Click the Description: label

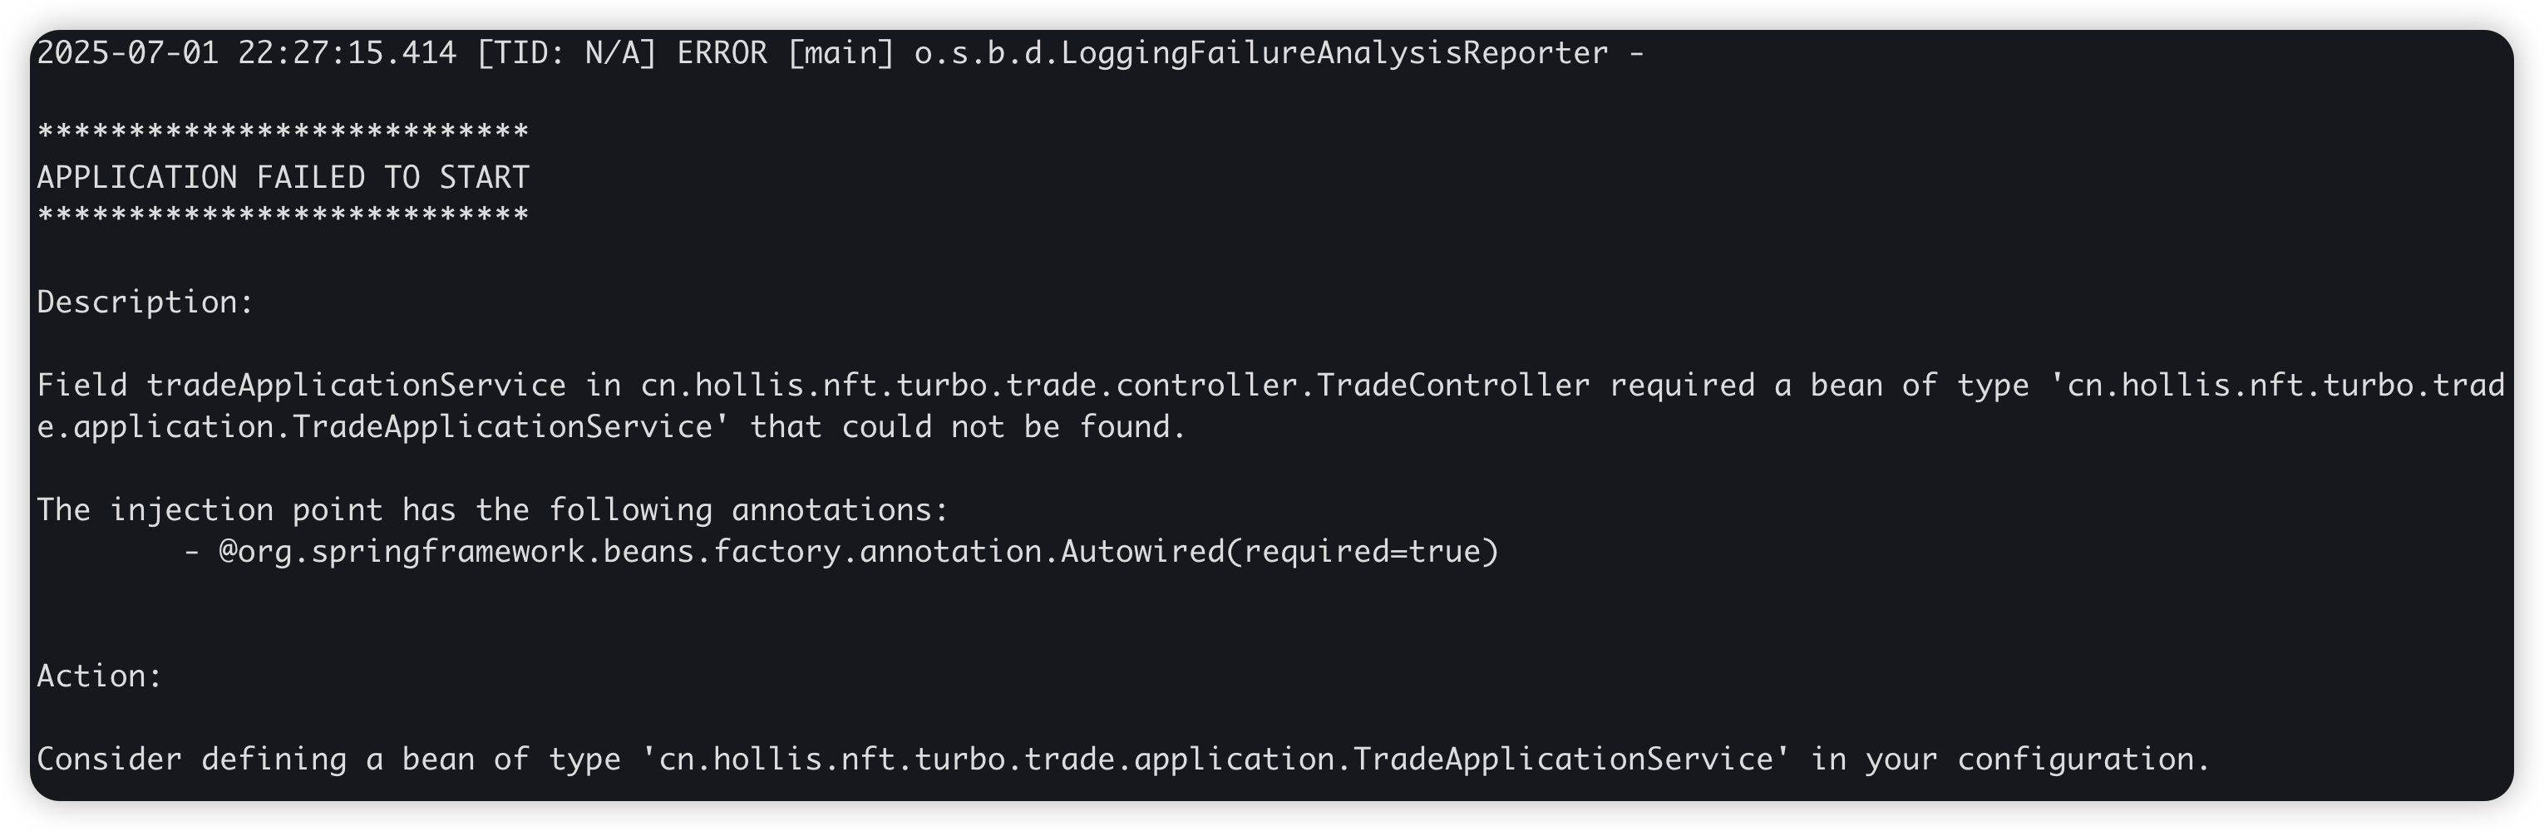tap(146, 302)
